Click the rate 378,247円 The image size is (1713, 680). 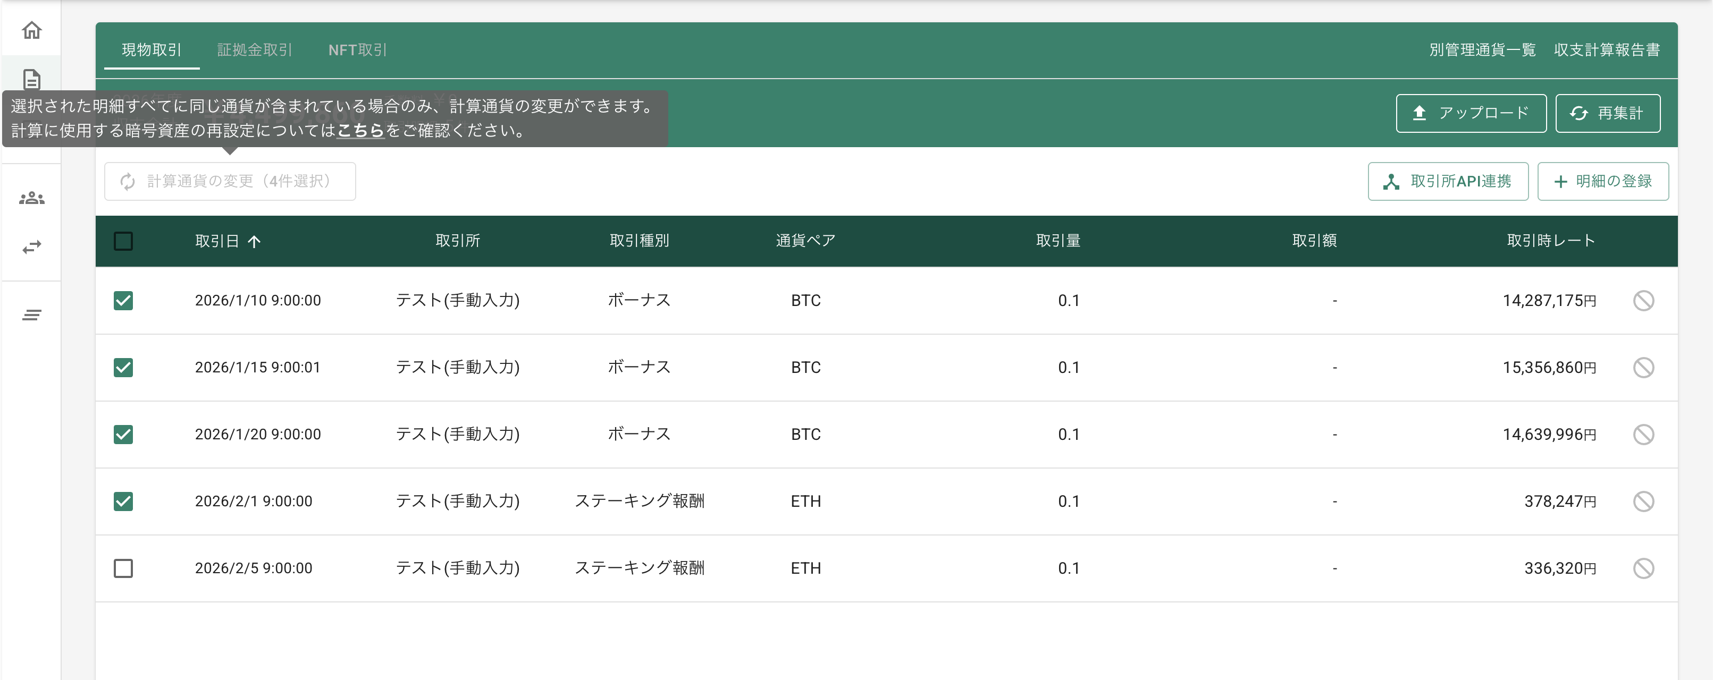coord(1560,501)
